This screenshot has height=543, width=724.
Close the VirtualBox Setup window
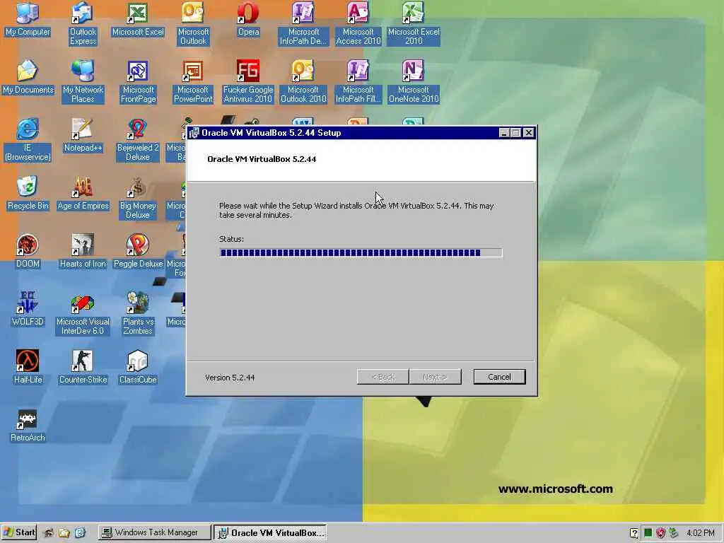(529, 133)
